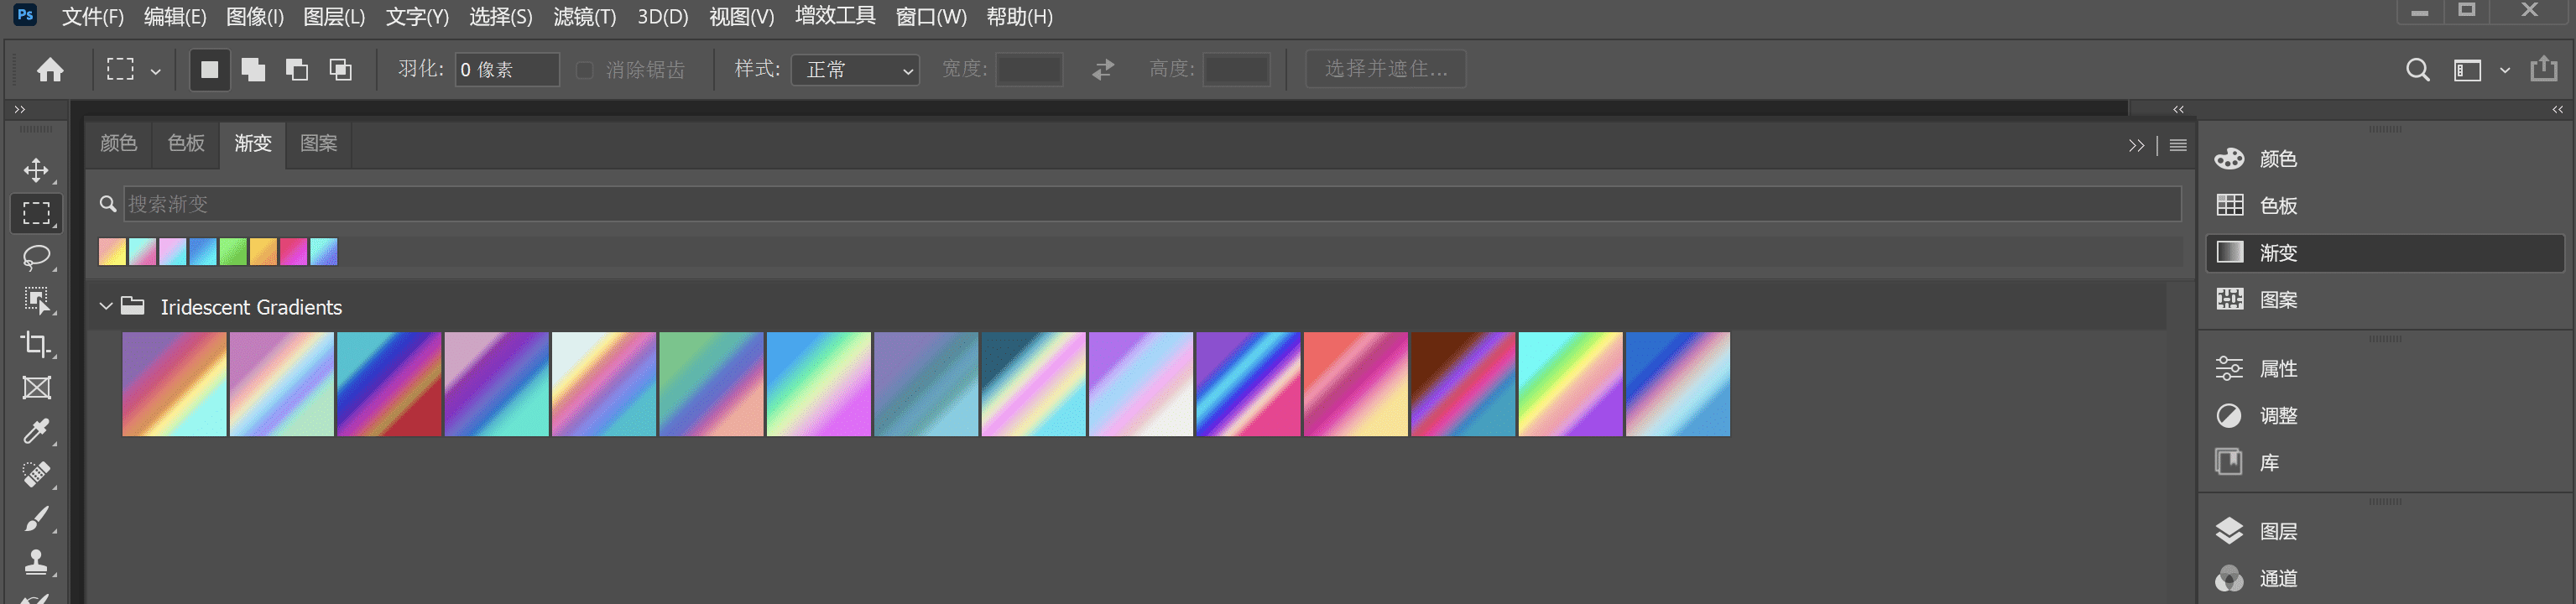Switch to the 色板 tab
Viewport: 2576px width, 604px height.
[x=186, y=143]
